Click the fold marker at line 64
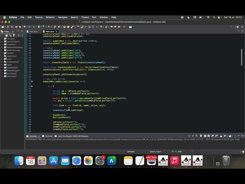Viewport: 245px width, 184px height. [x=32, y=86]
